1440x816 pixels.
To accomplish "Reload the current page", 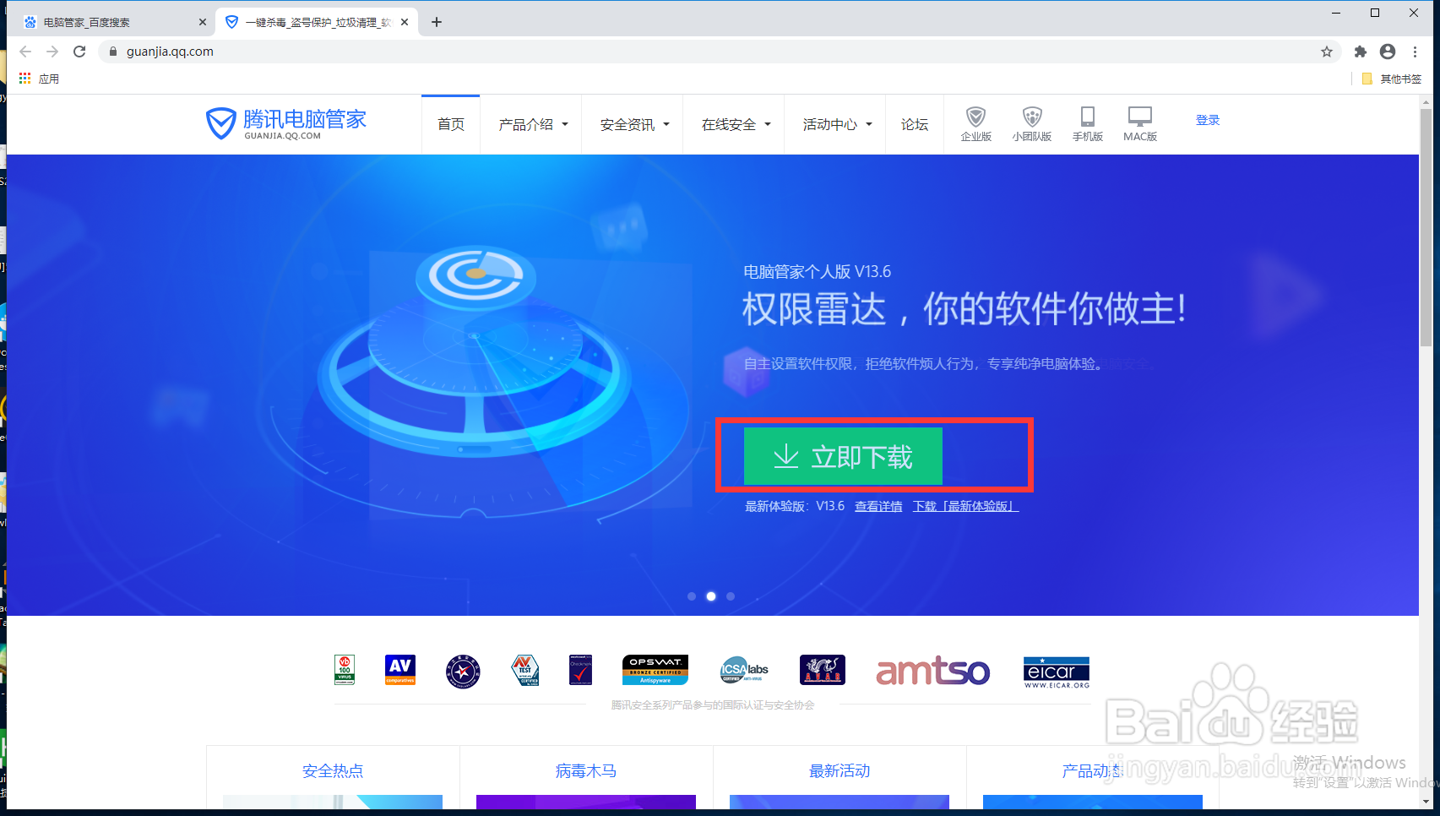I will [79, 52].
